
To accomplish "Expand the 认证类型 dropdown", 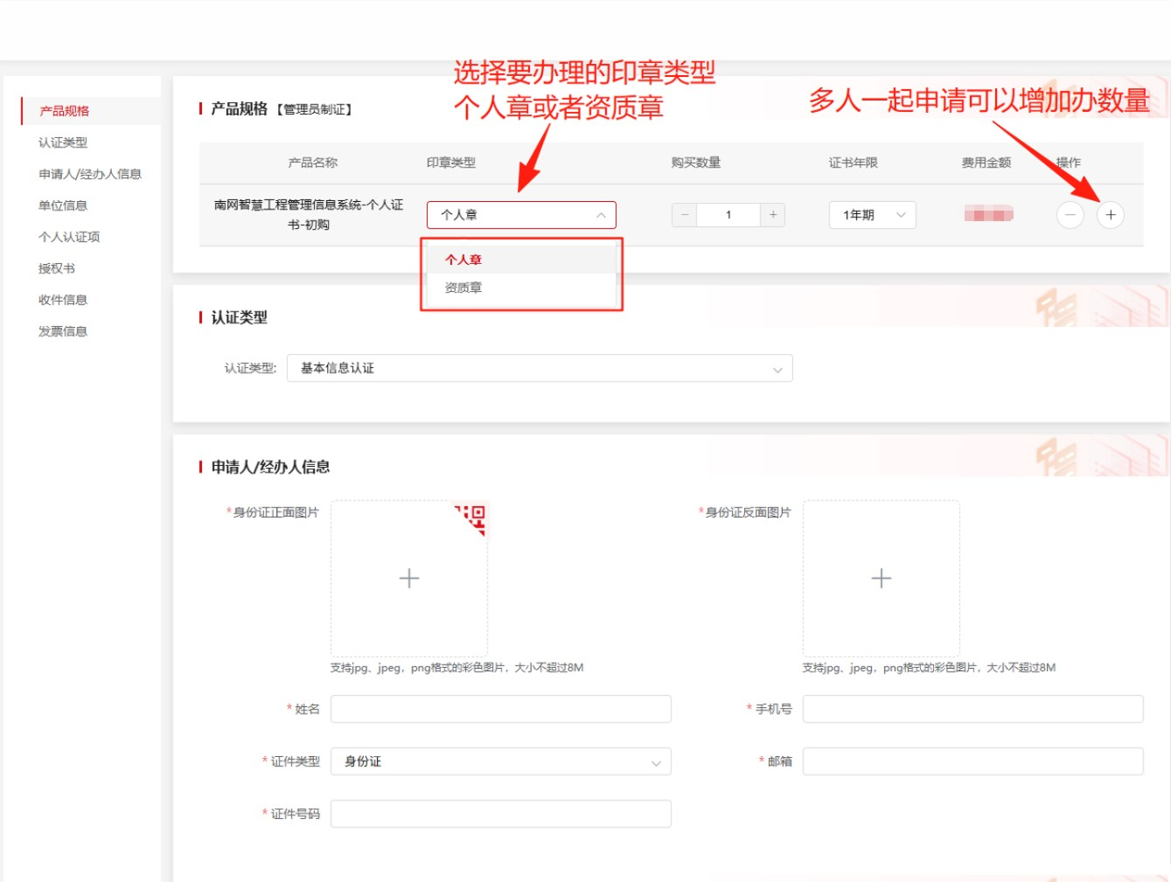I will 540,369.
